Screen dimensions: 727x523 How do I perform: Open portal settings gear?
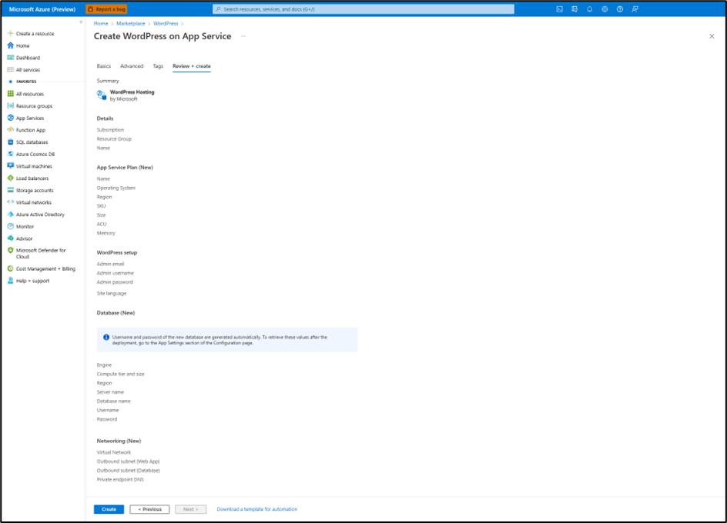tap(605, 9)
